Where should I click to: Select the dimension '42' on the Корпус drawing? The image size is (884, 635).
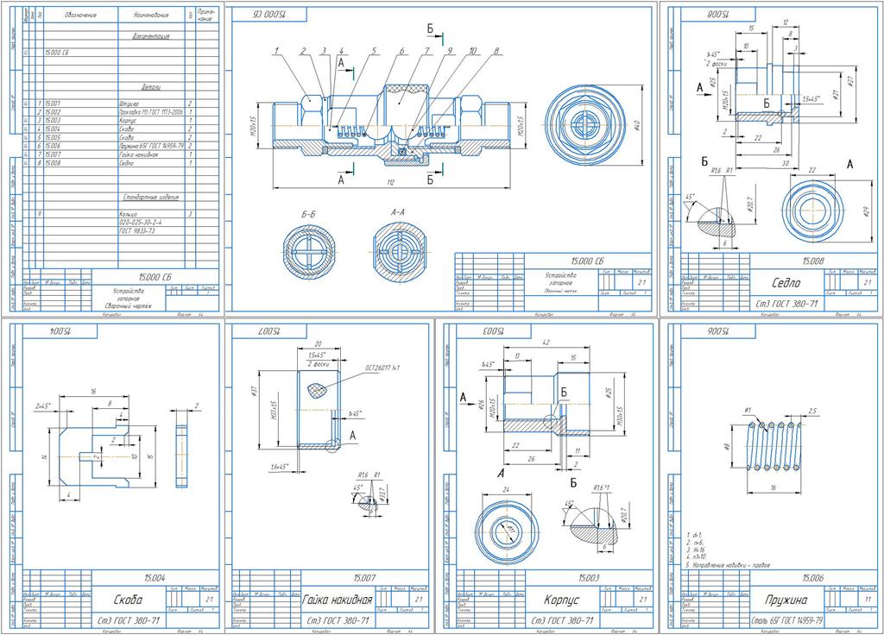[546, 343]
